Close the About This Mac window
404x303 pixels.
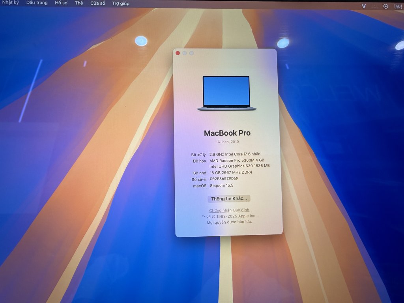click(x=178, y=53)
